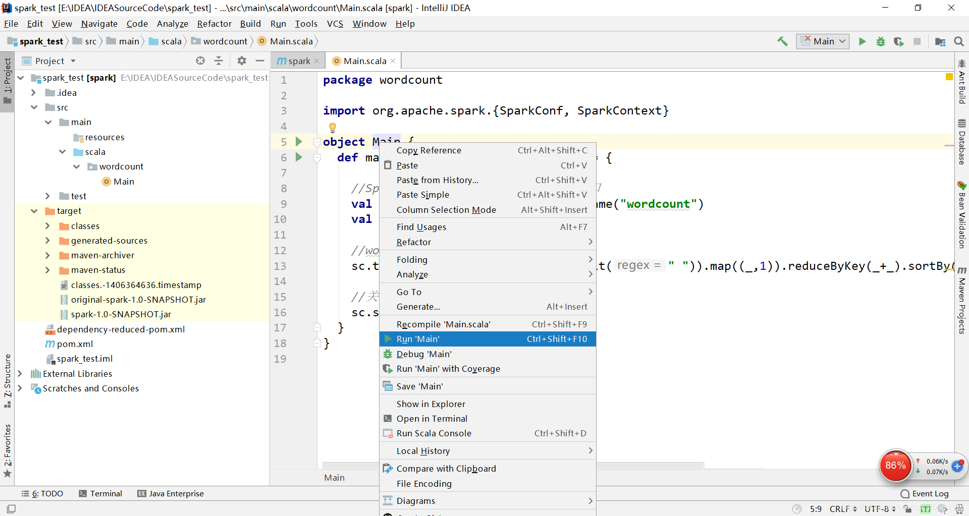Click the Search Everywhere magnifier icon
969x516 pixels.
click(x=959, y=41)
